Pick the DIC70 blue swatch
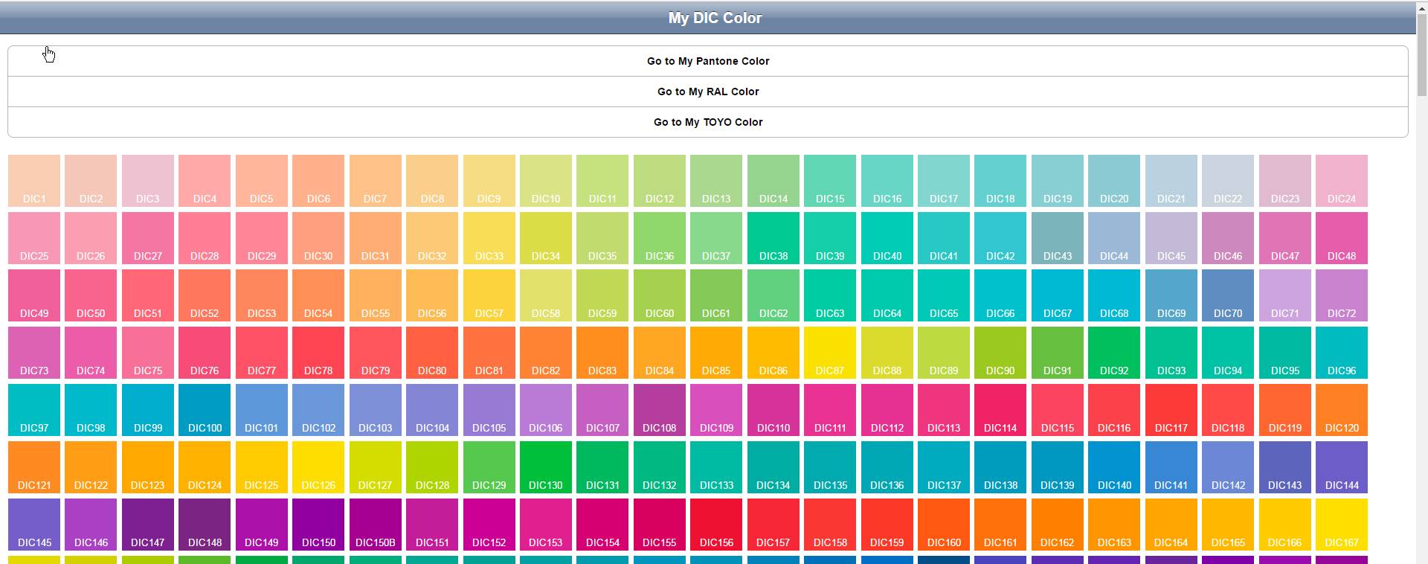The image size is (1428, 564). tap(1228, 295)
